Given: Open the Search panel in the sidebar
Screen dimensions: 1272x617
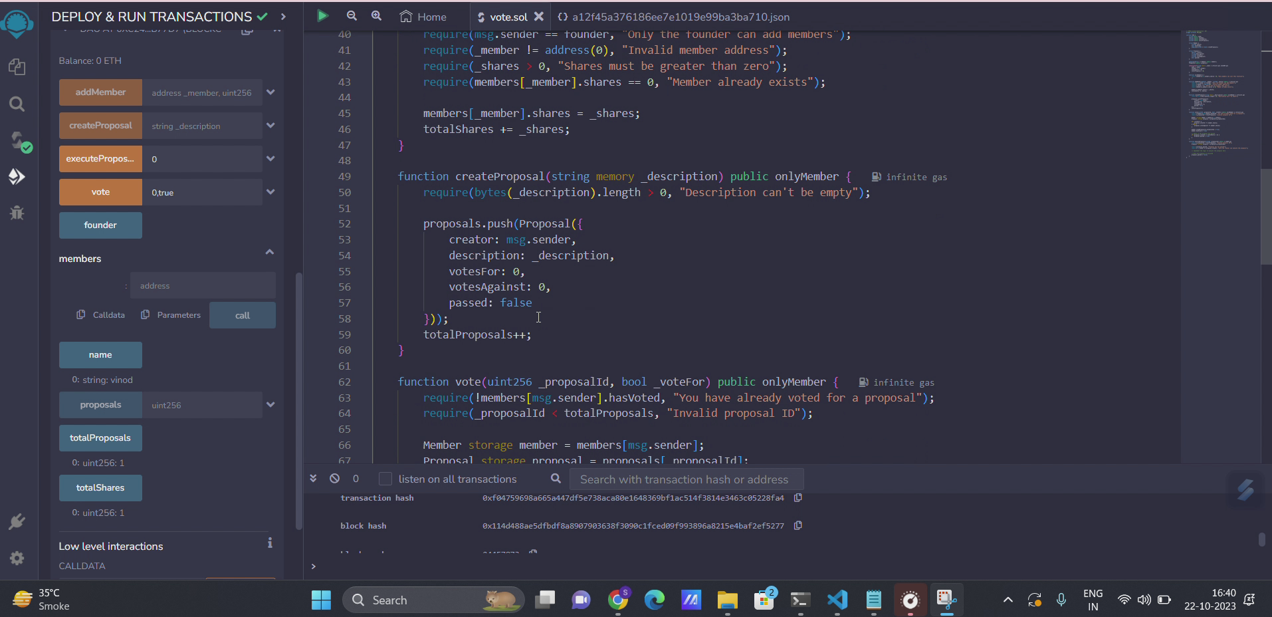Looking at the screenshot, I should pyautogui.click(x=17, y=104).
